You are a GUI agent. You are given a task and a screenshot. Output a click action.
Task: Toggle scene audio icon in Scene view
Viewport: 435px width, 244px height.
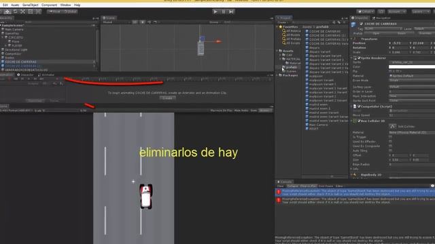[x=149, y=22]
